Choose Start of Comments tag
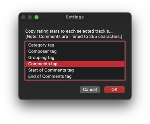The height and width of the screenshot is (124, 150). 75,70
